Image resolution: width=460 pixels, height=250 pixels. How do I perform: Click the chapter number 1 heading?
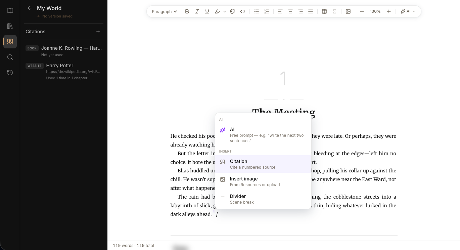[x=283, y=79]
